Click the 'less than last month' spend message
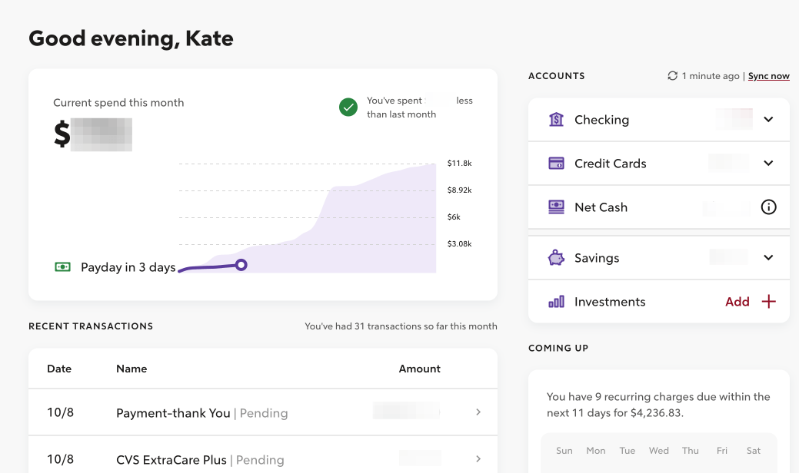Screen dimensions: 799x473 click(x=420, y=107)
